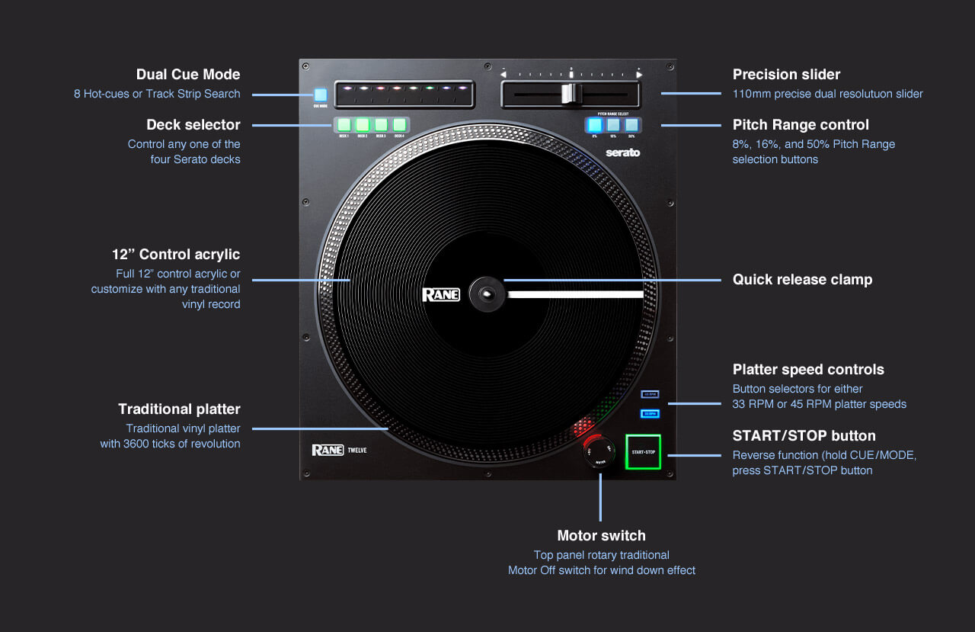The height and width of the screenshot is (632, 975).
Task: Click the RANE logo on the record label
Action: pyautogui.click(x=441, y=294)
